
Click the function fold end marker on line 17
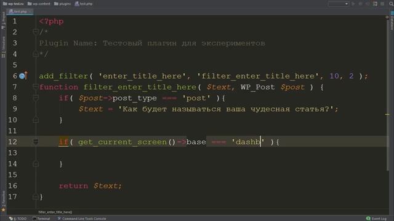click(36, 196)
